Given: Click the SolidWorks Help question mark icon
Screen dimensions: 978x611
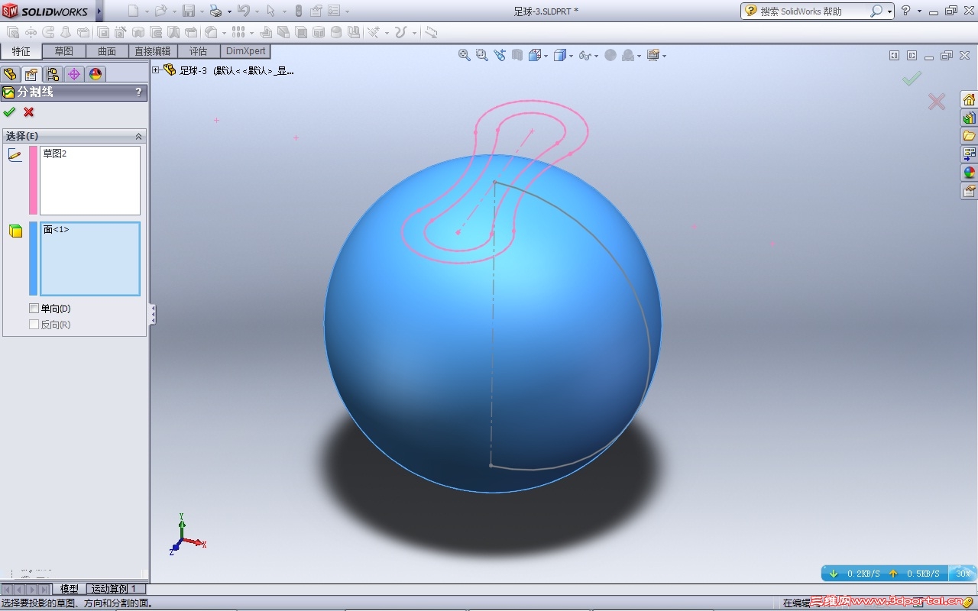Looking at the screenshot, I should [906, 11].
